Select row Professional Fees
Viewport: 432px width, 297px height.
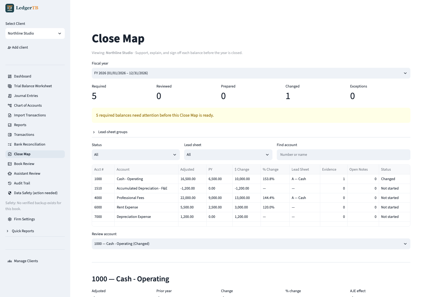coord(251,198)
